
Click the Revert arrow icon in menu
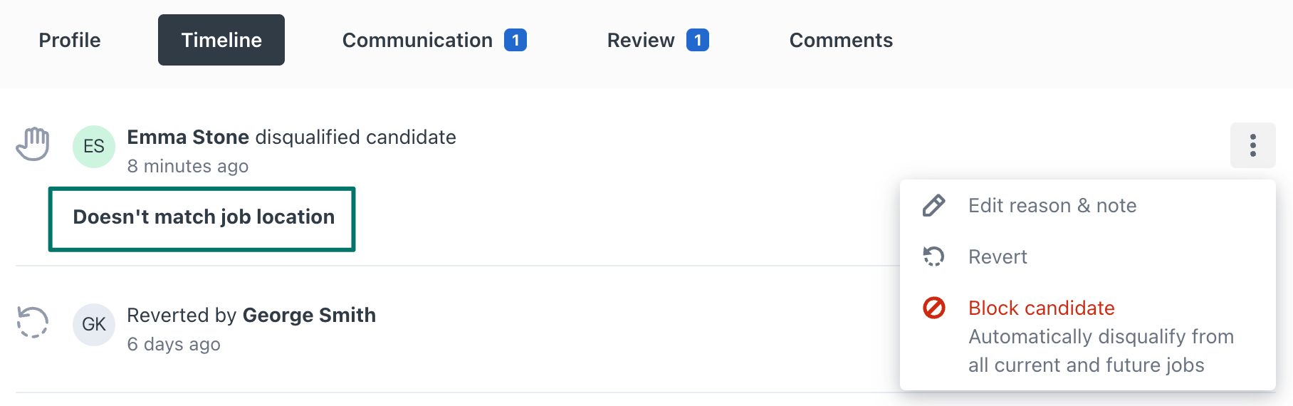pyautogui.click(x=933, y=256)
